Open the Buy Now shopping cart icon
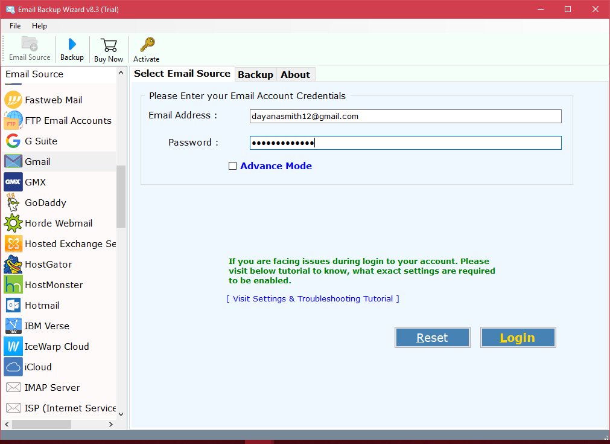The width and height of the screenshot is (610, 444). [109, 45]
